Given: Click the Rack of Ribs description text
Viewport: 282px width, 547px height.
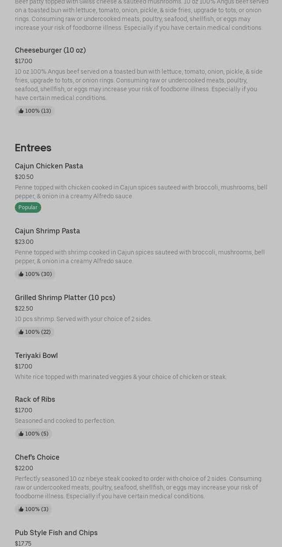Looking at the screenshot, I should click(65, 421).
